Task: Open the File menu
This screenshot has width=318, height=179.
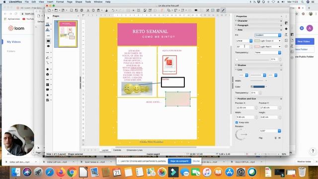Action: tap(26, 2)
